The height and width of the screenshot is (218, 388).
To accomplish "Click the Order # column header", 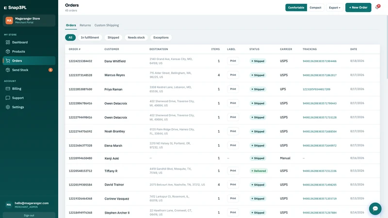I will 75,49.
